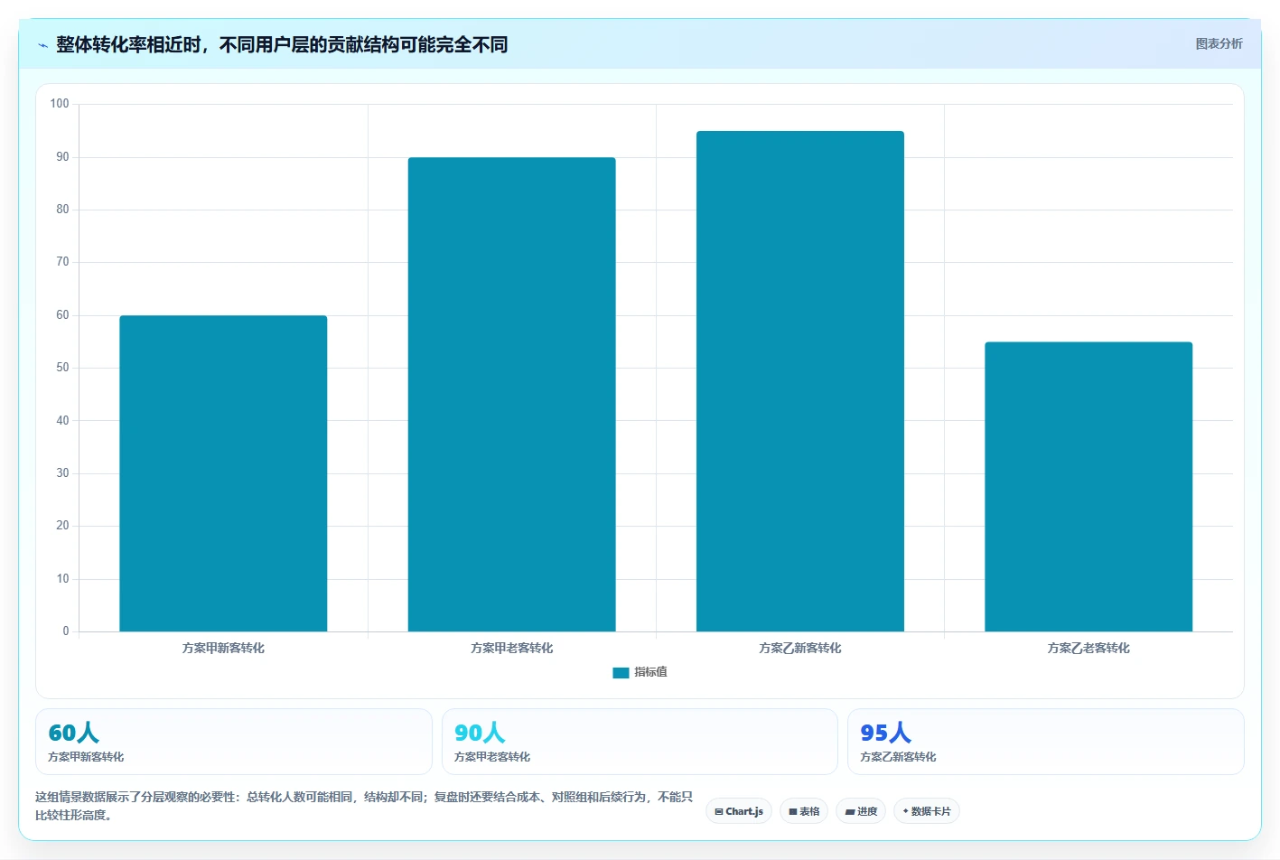Click the Chart.js tag button

pyautogui.click(x=739, y=811)
